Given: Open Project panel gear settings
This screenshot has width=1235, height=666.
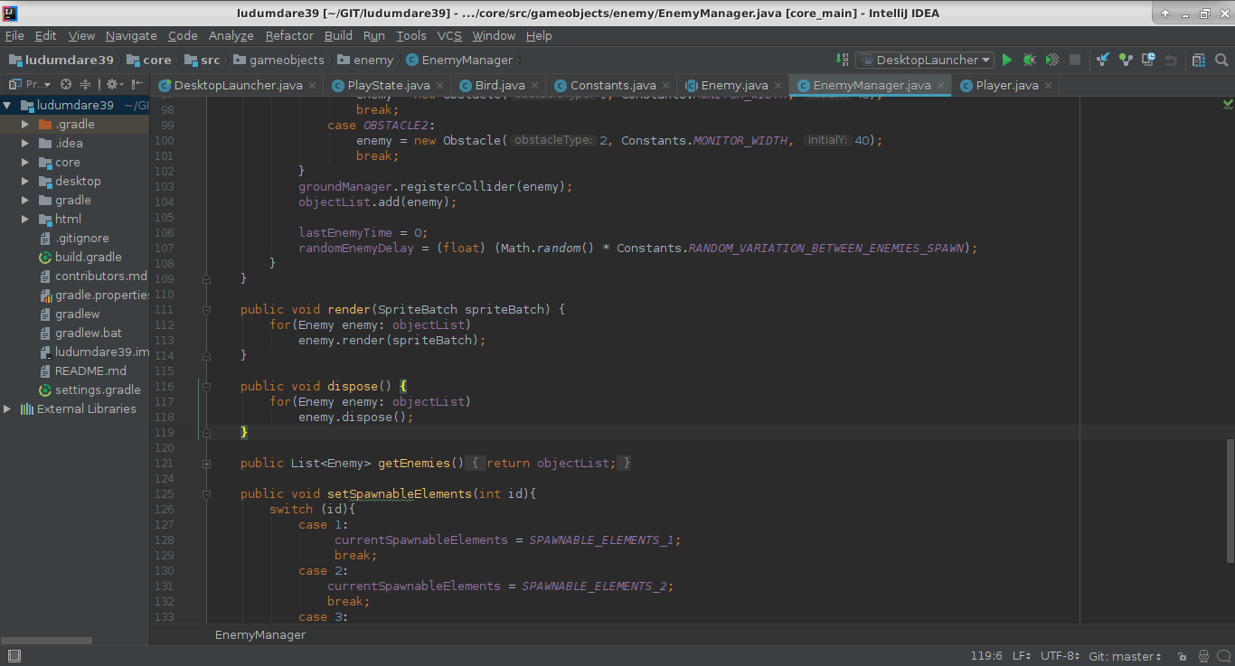Looking at the screenshot, I should pos(115,84).
